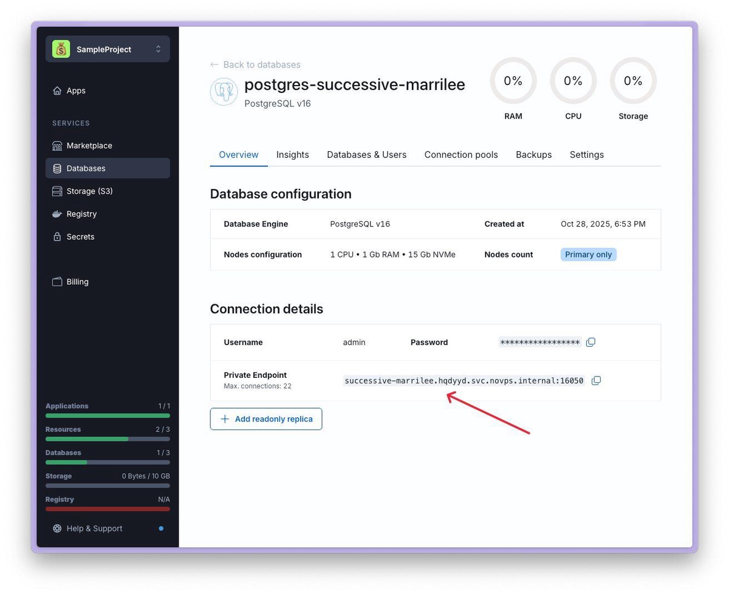Open the Settings tab
This screenshot has height=594, width=729.
tap(586, 155)
